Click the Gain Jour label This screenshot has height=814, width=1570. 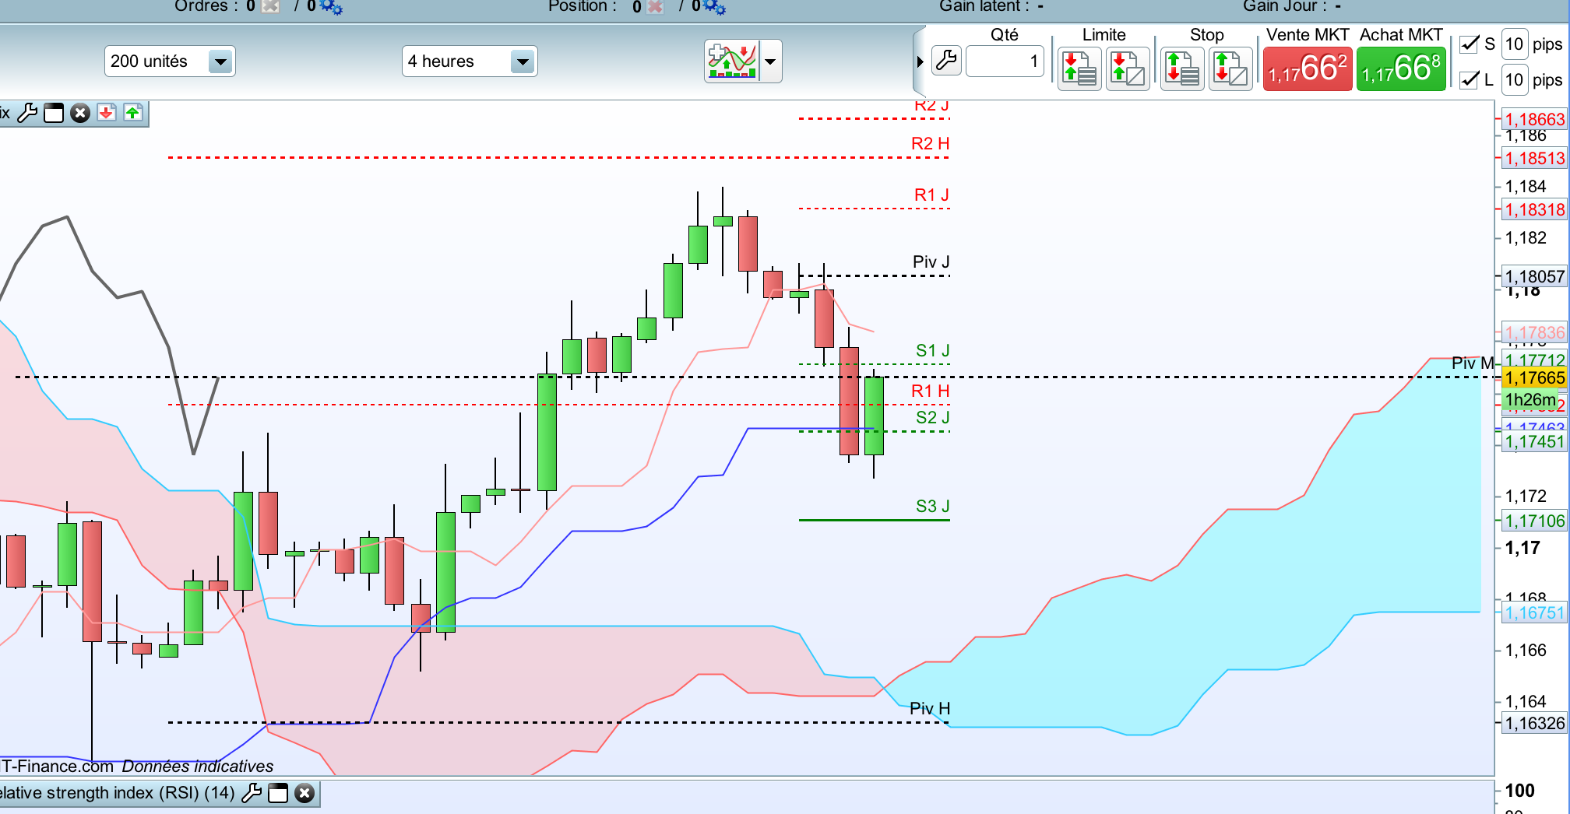pyautogui.click(x=1285, y=6)
